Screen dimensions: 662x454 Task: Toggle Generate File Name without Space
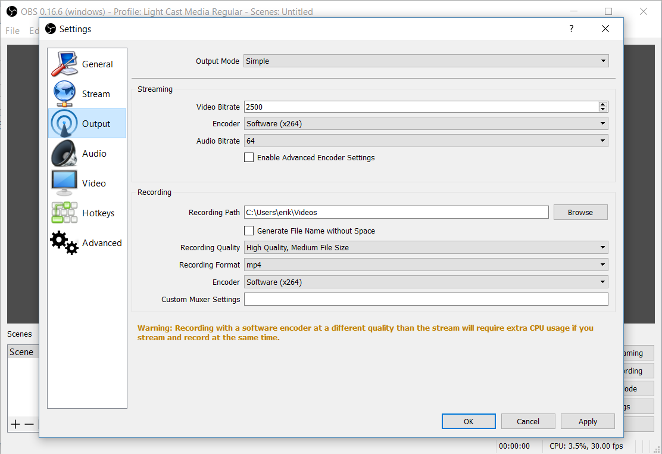249,231
